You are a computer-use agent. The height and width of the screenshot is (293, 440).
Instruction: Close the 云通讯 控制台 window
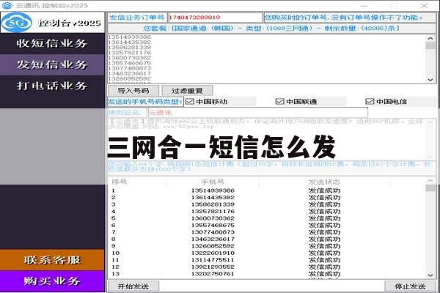coord(424,6)
